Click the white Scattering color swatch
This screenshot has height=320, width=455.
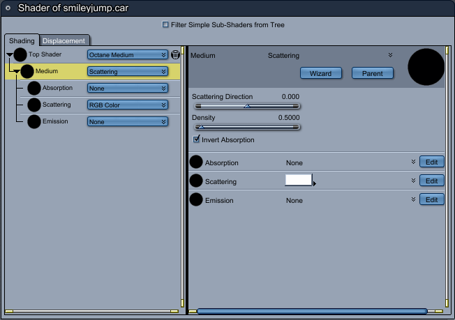pos(298,180)
